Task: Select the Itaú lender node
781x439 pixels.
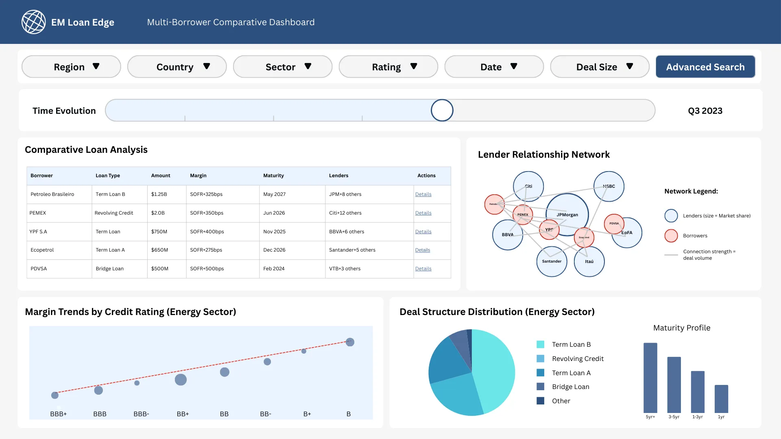Action: [589, 261]
